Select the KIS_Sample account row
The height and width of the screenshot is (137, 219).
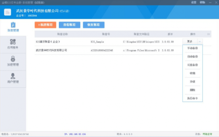coord(123,42)
